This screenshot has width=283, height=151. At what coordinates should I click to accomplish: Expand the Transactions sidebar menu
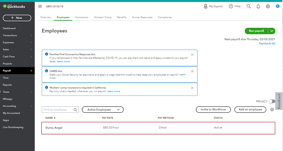(31, 35)
